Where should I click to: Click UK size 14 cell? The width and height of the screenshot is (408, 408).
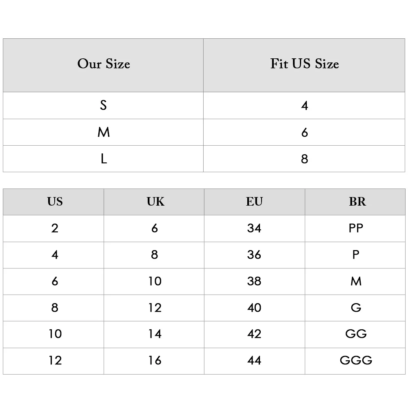tap(155, 334)
